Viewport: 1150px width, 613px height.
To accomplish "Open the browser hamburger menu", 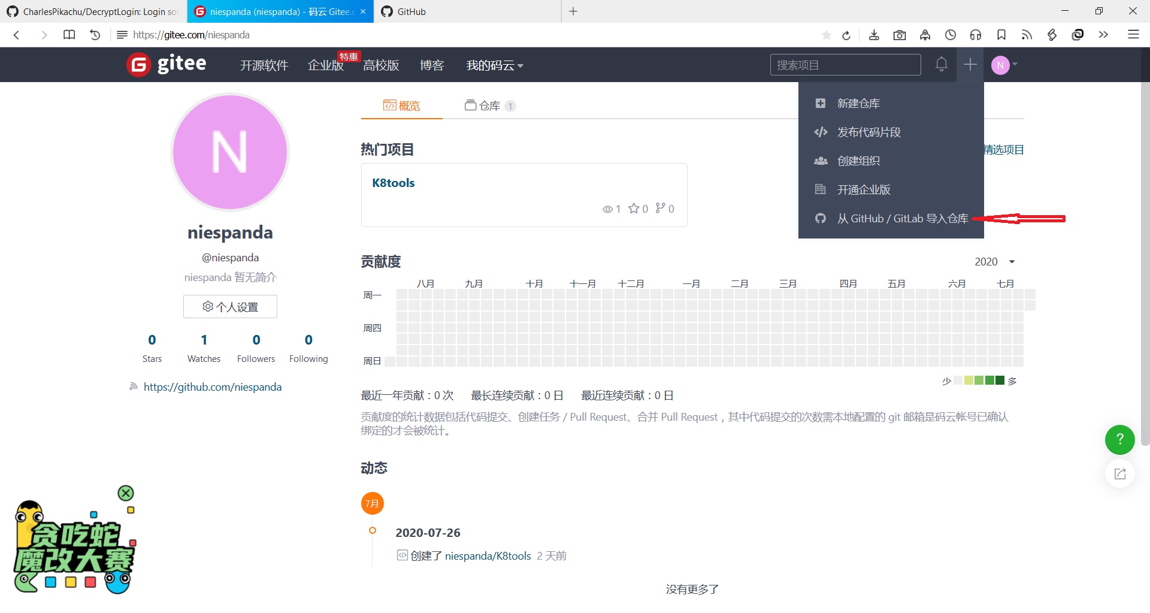I will (x=1133, y=34).
